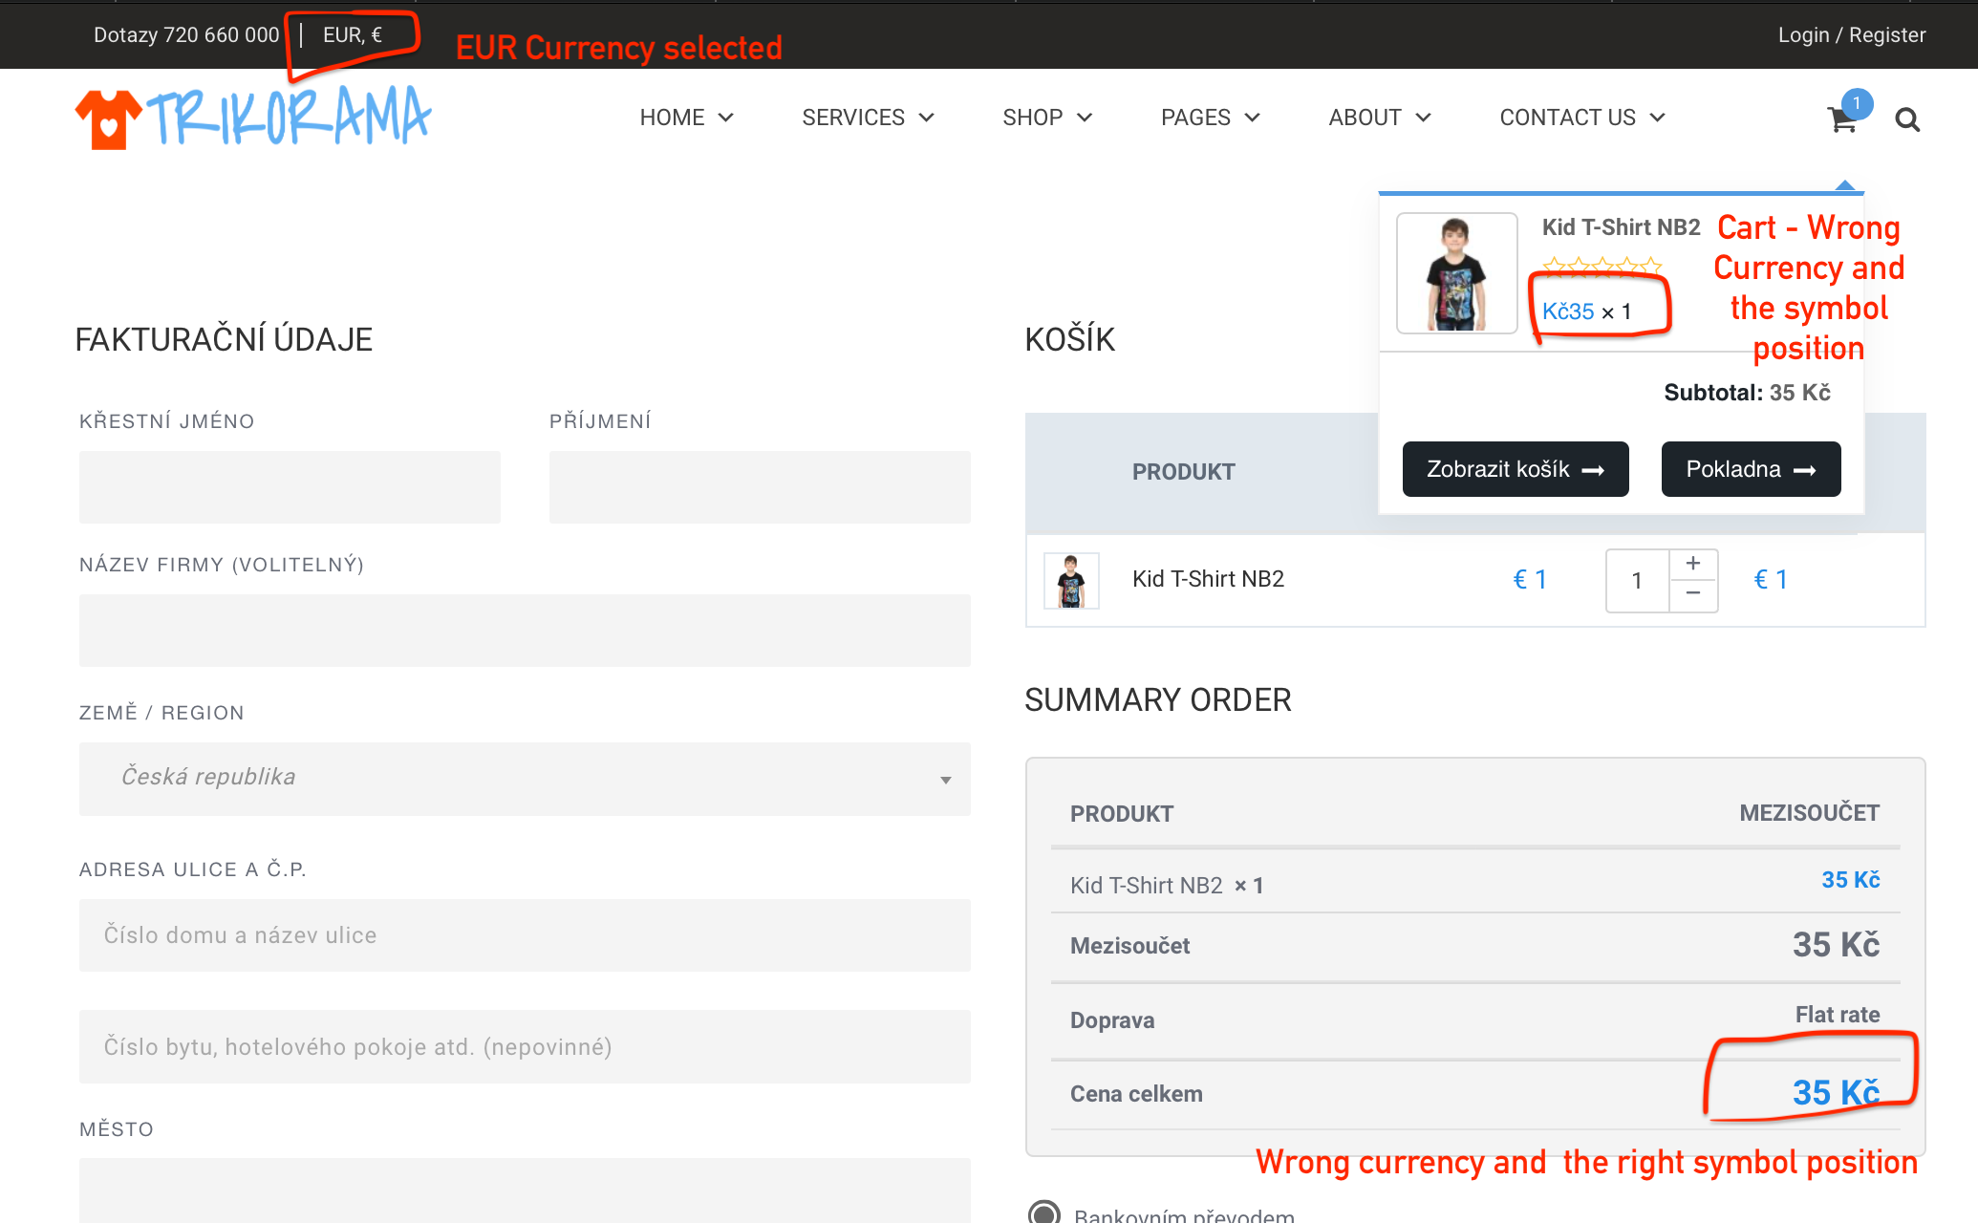Click Login / Register link
1978x1223 pixels.
[1851, 35]
